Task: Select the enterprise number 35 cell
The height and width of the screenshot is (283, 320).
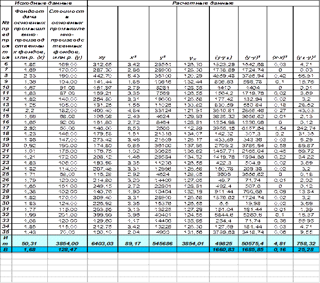Action: coord(6,232)
